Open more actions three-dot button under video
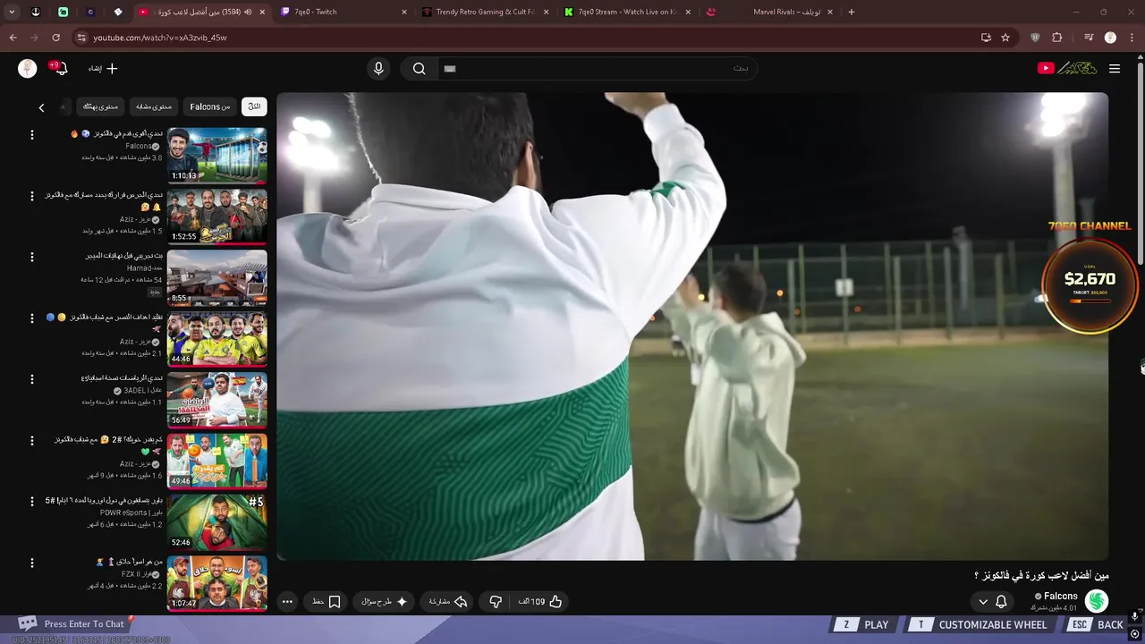Image resolution: width=1145 pixels, height=644 pixels. click(287, 602)
